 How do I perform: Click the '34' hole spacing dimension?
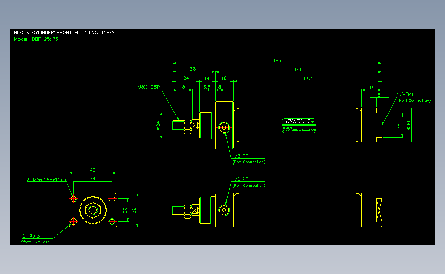[93, 179]
